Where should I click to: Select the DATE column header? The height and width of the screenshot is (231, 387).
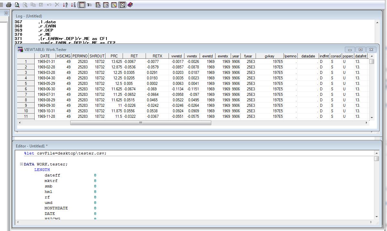(45, 56)
